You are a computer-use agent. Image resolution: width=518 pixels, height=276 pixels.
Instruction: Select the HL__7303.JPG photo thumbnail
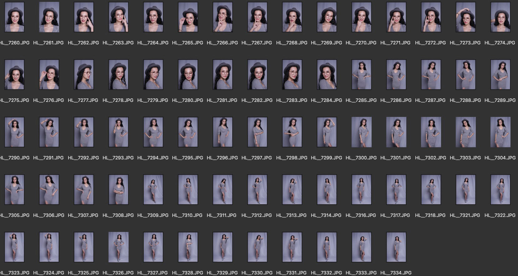(466, 132)
